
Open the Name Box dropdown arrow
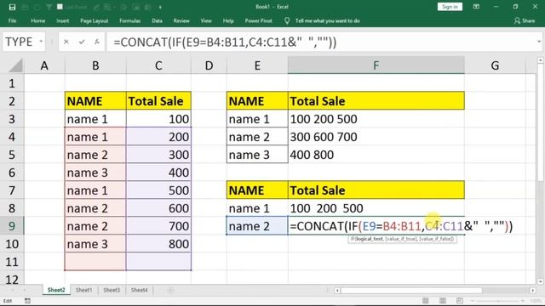pyautogui.click(x=41, y=42)
